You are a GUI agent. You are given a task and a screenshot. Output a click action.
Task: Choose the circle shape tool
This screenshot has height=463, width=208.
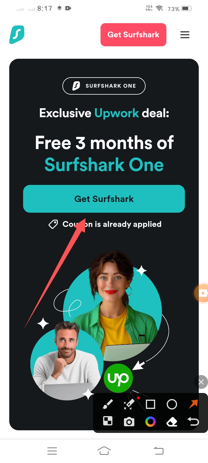(172, 404)
